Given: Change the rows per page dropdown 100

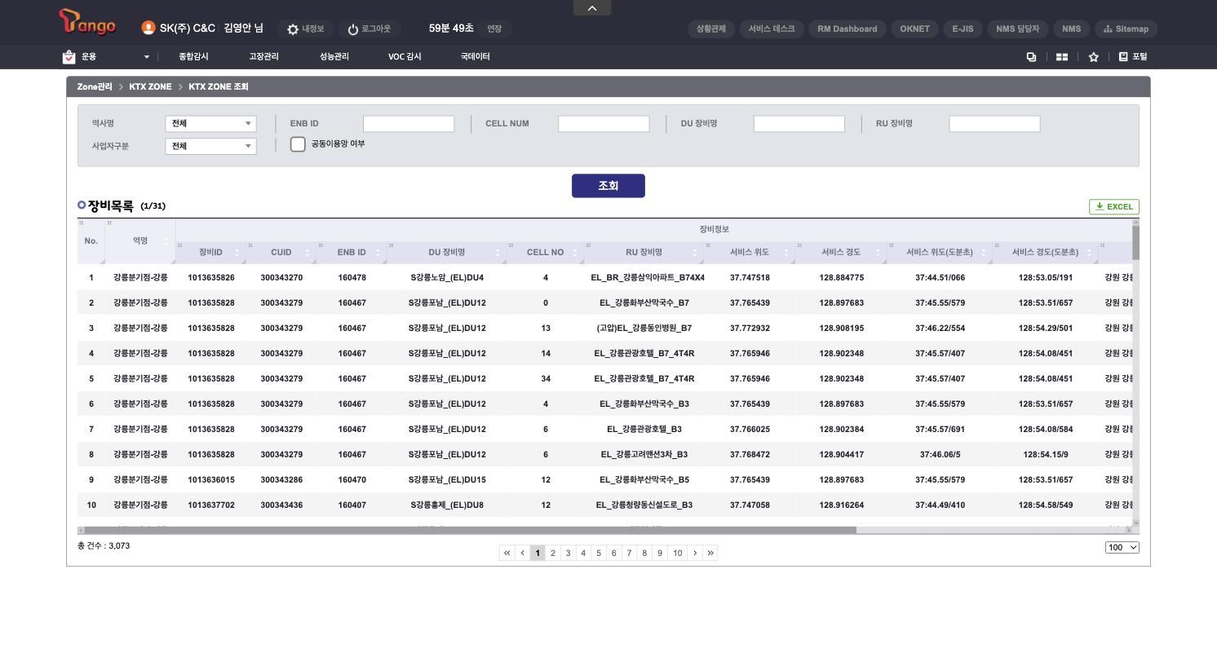Looking at the screenshot, I should [x=1122, y=547].
